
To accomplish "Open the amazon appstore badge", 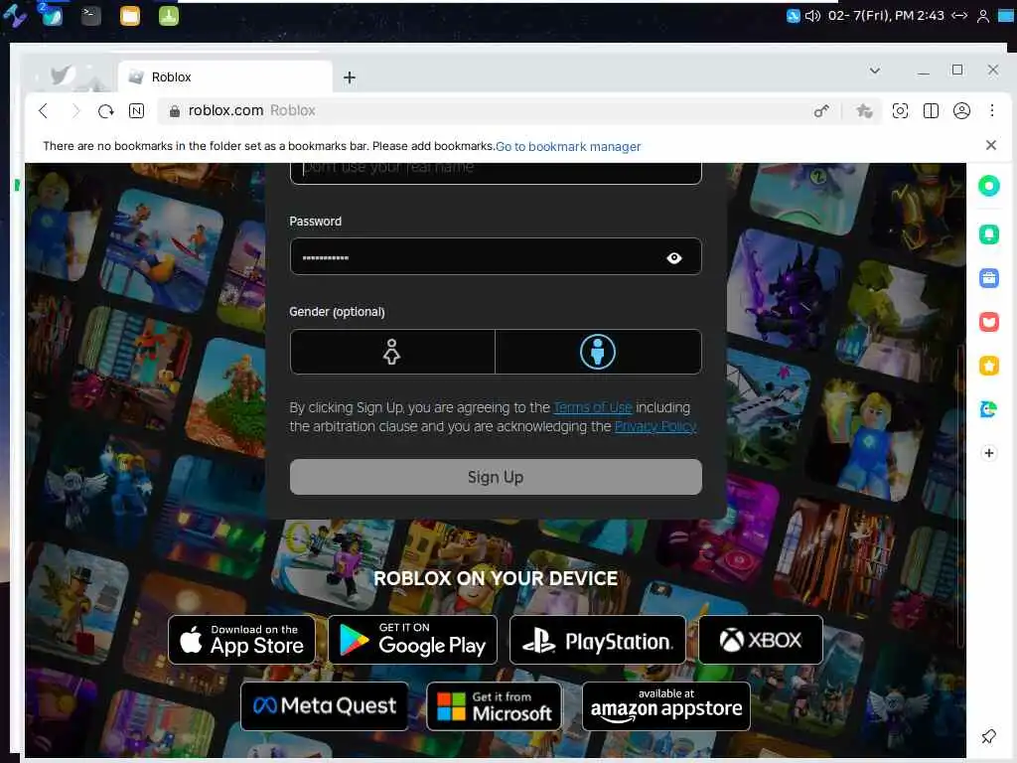I will (x=666, y=706).
